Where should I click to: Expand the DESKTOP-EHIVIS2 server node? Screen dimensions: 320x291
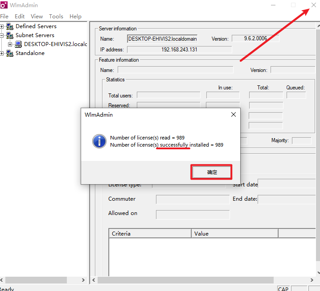(x=10, y=44)
